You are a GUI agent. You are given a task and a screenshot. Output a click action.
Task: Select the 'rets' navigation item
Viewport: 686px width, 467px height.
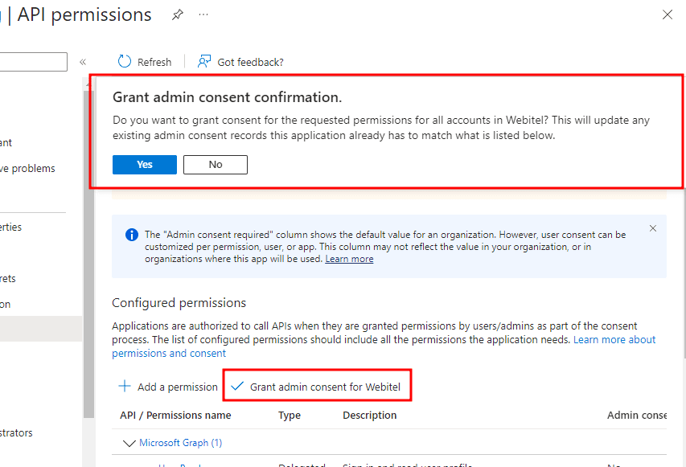(x=8, y=279)
